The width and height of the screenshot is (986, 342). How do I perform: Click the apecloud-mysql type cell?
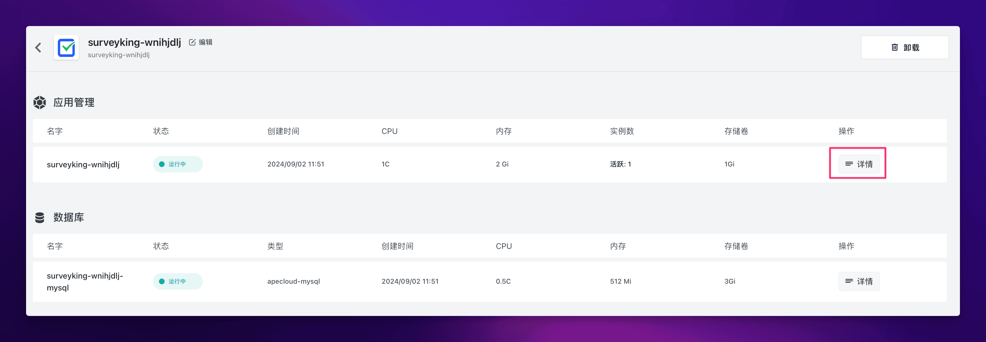pos(293,282)
